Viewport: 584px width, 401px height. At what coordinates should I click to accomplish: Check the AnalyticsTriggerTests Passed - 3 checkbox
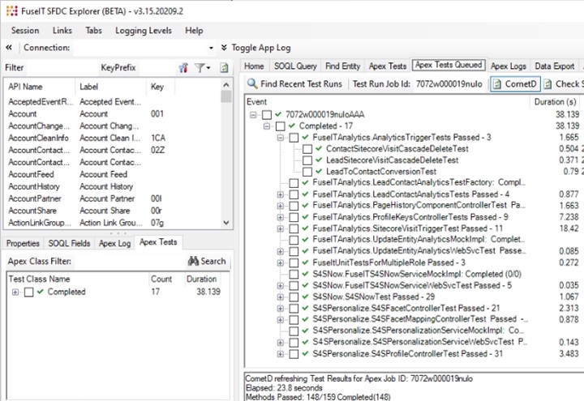(x=294, y=138)
